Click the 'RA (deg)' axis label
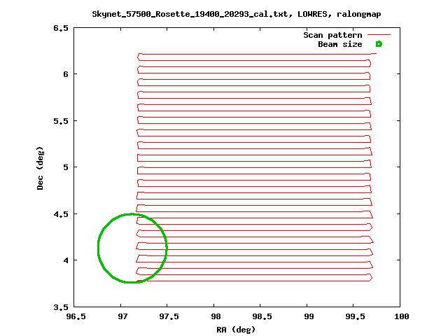Screen dimensions: 448x336 click(x=236, y=330)
